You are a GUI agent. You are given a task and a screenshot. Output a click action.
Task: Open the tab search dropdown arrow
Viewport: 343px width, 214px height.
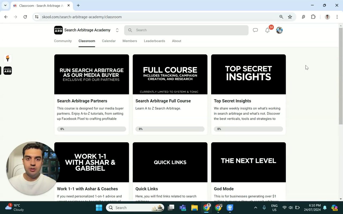pyautogui.click(x=5, y=5)
